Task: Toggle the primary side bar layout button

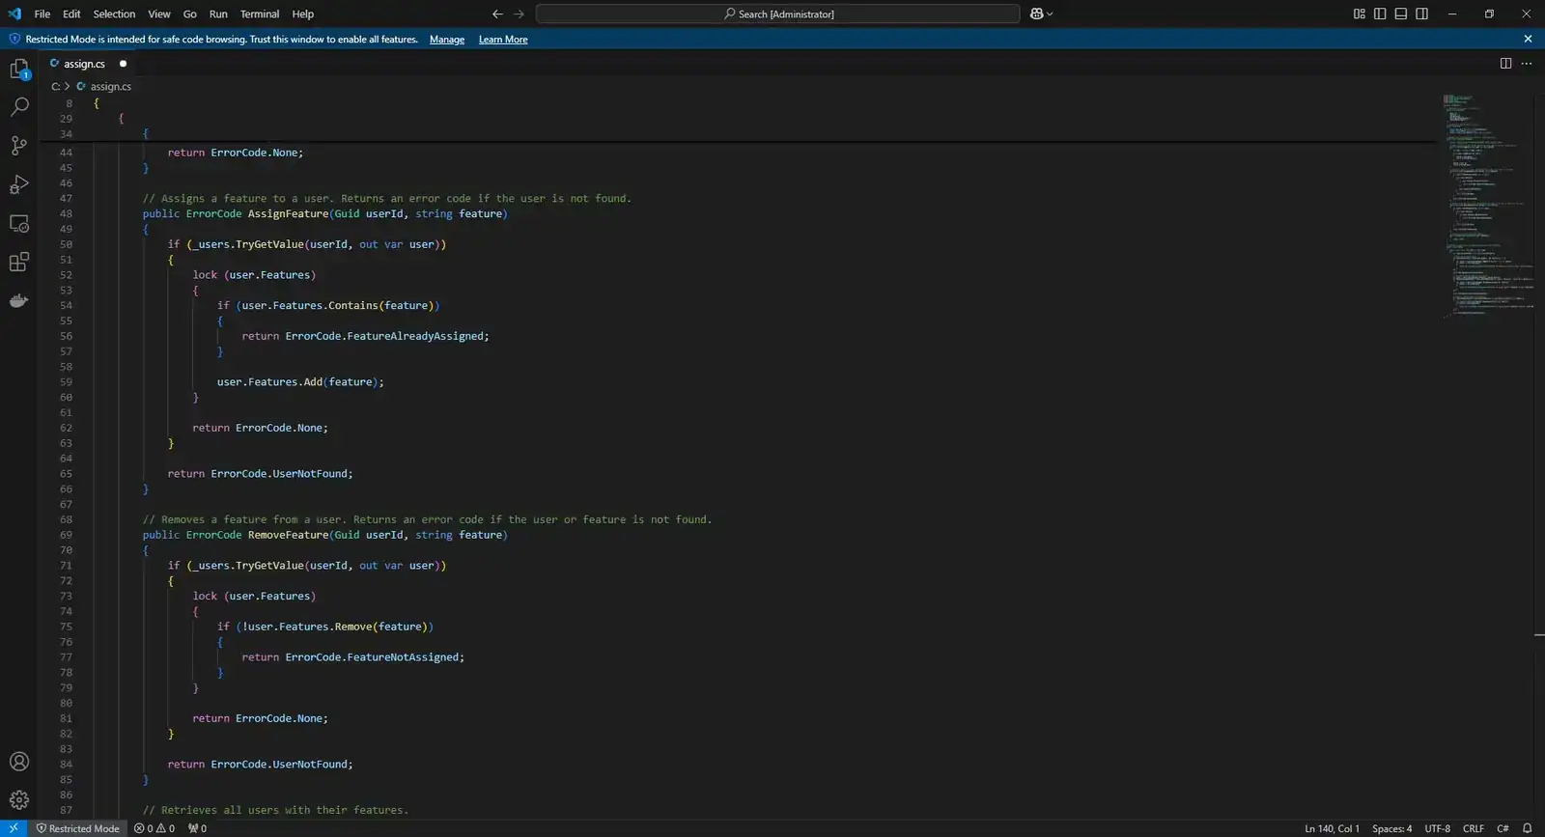Action: tap(1380, 14)
